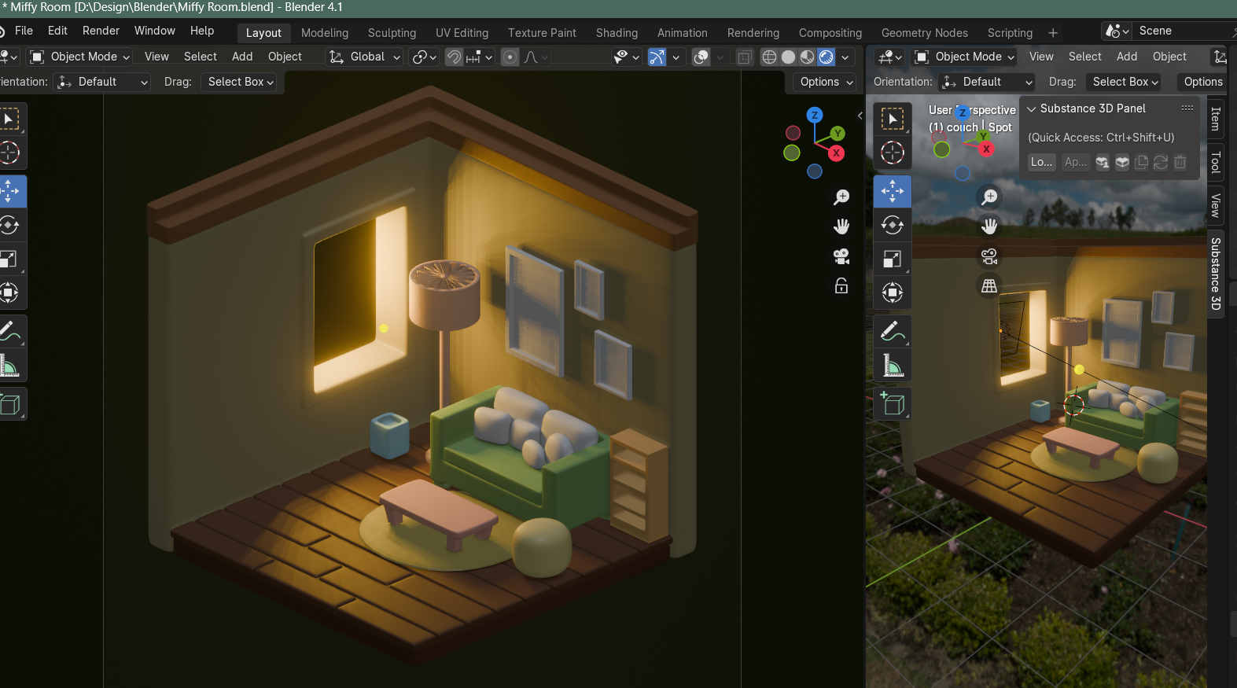Click the Cursor tool in right viewport
Screen dimensions: 1237x688
pos(892,153)
